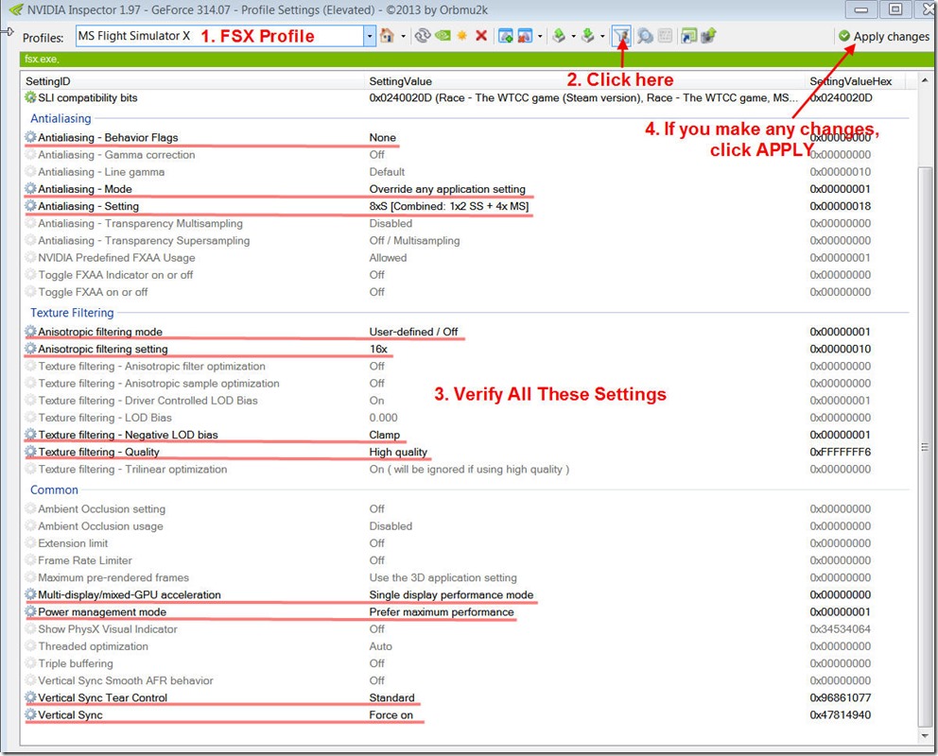Click gear icon beside SLI compatibility bits

coord(30,97)
